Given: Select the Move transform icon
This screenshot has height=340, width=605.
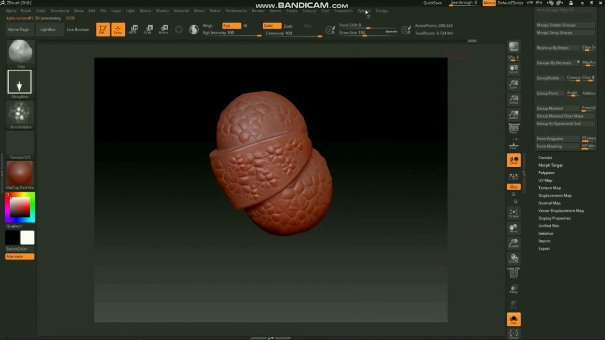Looking at the screenshot, I should 133,29.
